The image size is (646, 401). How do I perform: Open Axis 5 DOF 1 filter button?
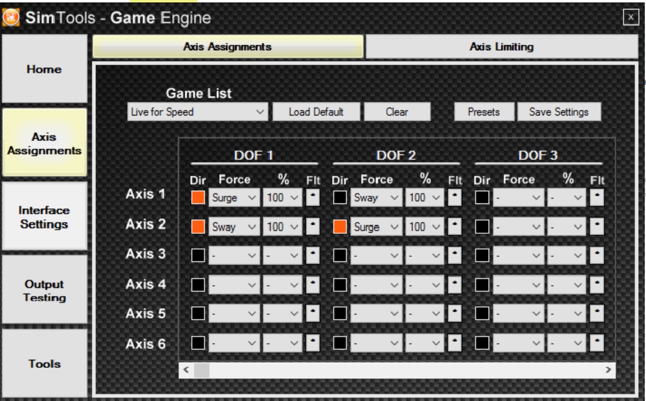(313, 313)
